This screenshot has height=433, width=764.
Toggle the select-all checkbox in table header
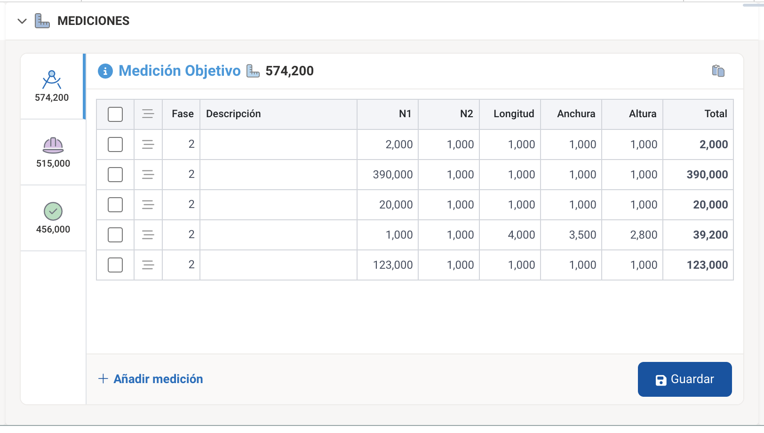[115, 114]
